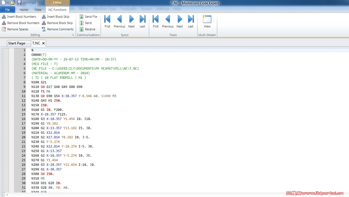The width and height of the screenshot is (349, 197).
Task: Select the T.NC document tab
Action: click(36, 43)
